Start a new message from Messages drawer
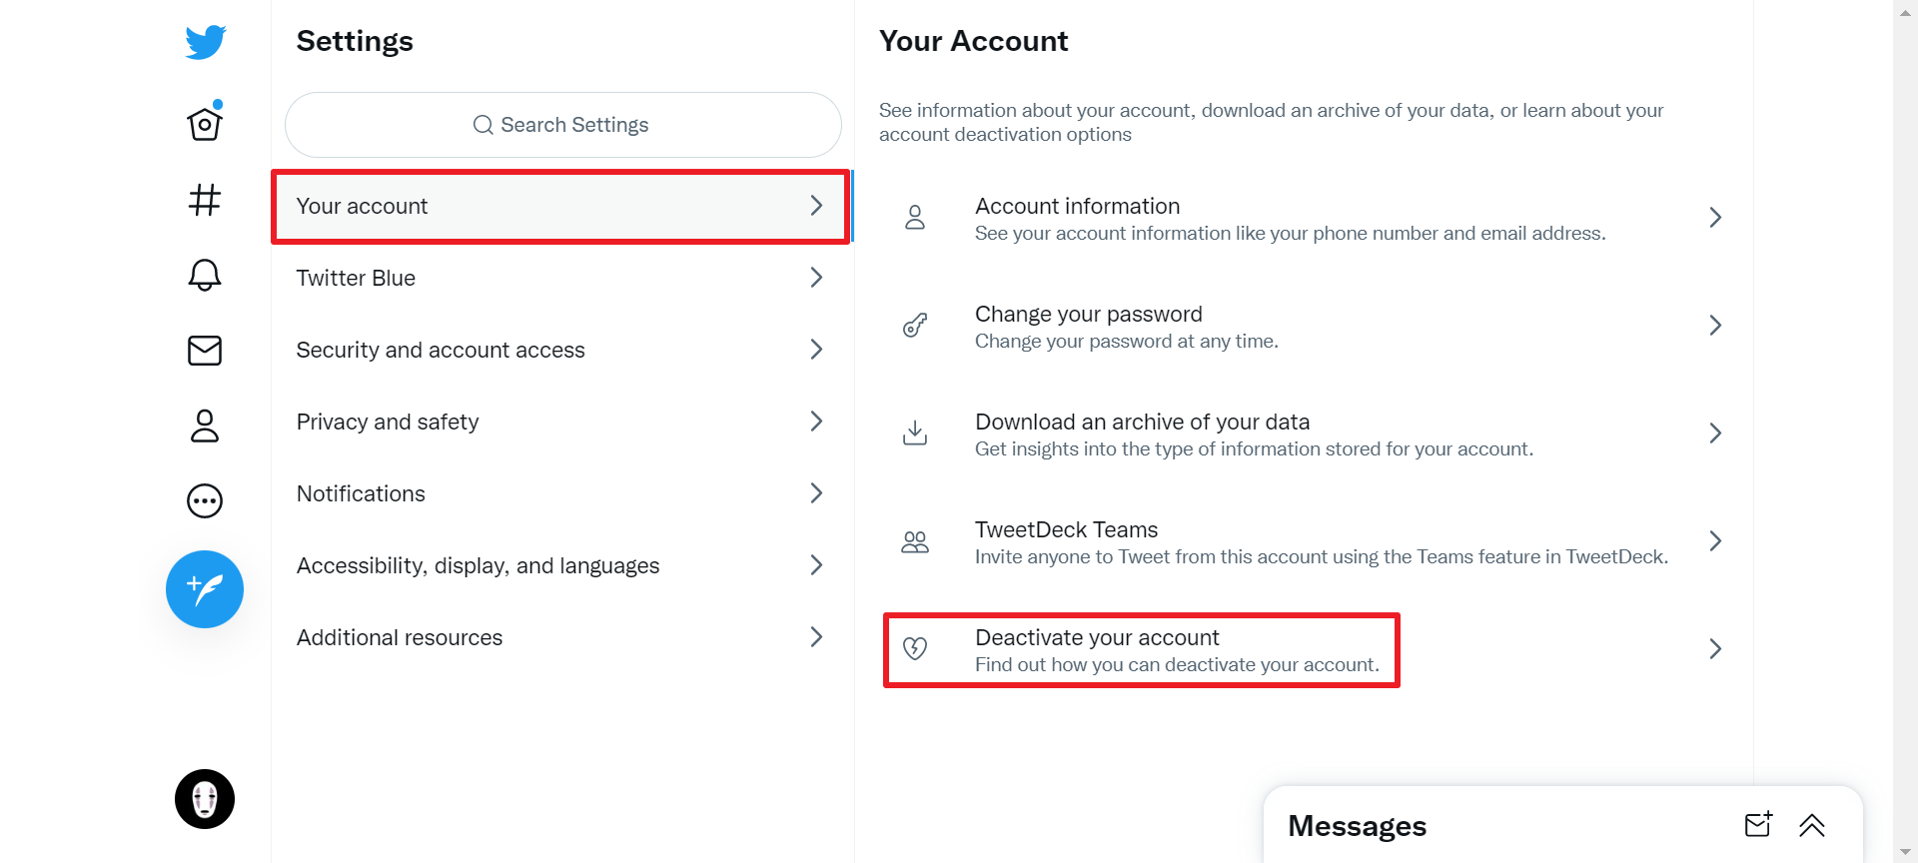This screenshot has width=1918, height=863. (x=1758, y=825)
